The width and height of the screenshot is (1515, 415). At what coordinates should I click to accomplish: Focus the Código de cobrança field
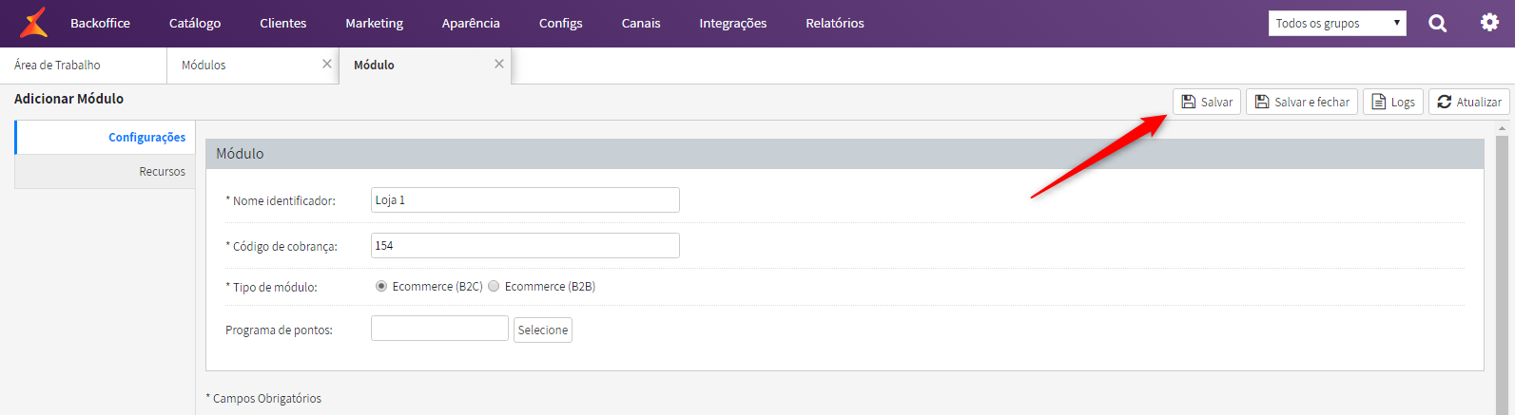click(525, 245)
